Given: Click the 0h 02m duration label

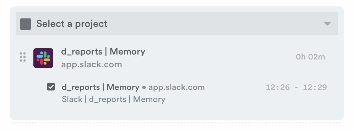Looking at the screenshot, I should [x=310, y=57].
